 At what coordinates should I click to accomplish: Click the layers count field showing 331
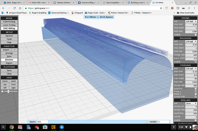[x=43, y=122]
